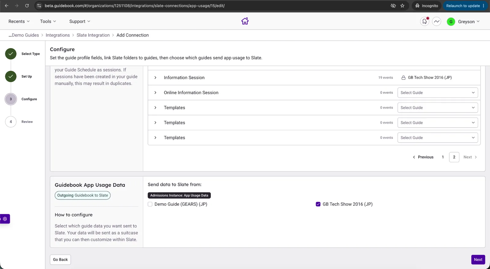This screenshot has height=269, width=490.
Task: Select the step 4 Review circle
Action: pyautogui.click(x=11, y=122)
